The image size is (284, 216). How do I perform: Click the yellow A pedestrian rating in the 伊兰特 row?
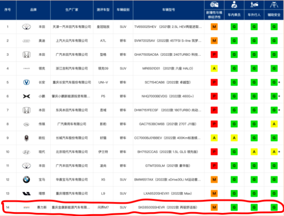pos(254,152)
